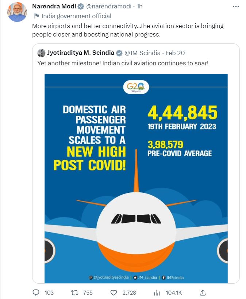Open the quoted tweet text about milestone
Image resolution: width=246 pixels, height=299 pixels.
(123, 63)
